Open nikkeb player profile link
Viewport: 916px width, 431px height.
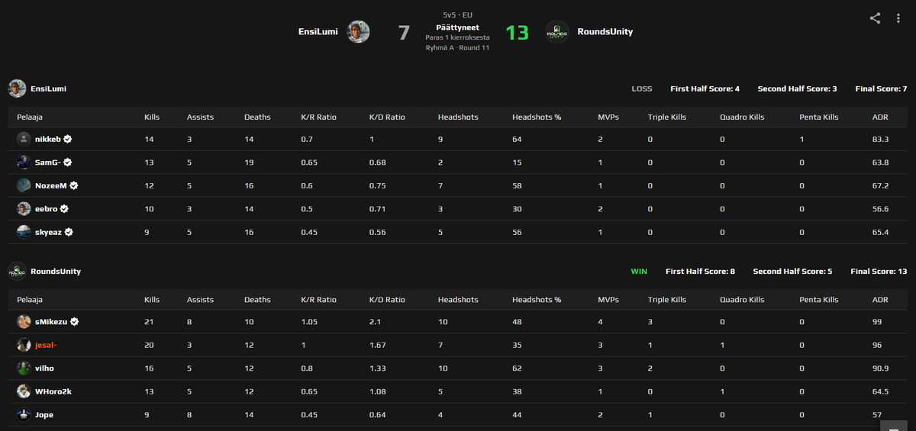pos(48,140)
